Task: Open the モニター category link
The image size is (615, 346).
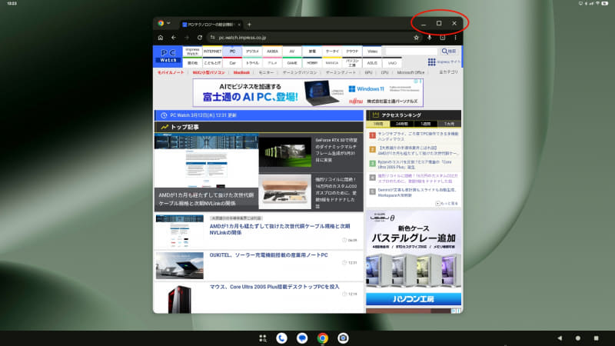Action: (266, 72)
